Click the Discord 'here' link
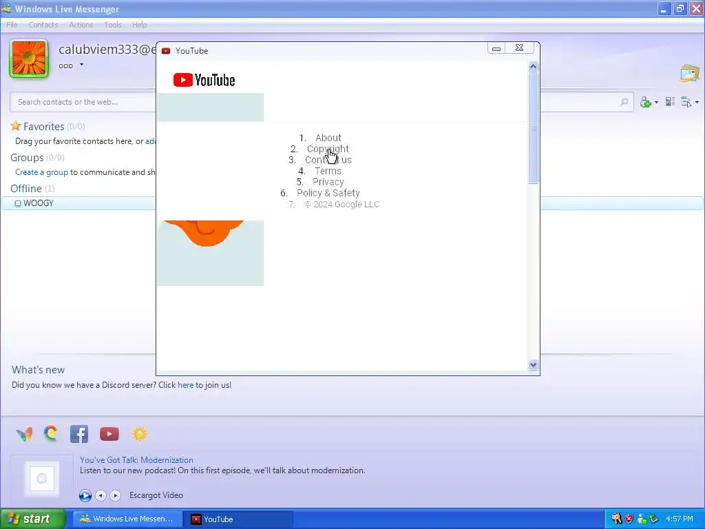This screenshot has height=529, width=705. [185, 385]
